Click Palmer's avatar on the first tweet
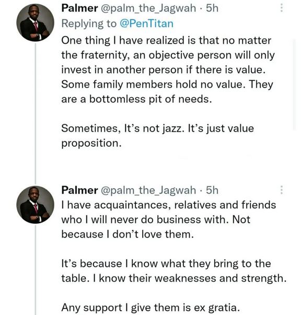 (35, 22)
